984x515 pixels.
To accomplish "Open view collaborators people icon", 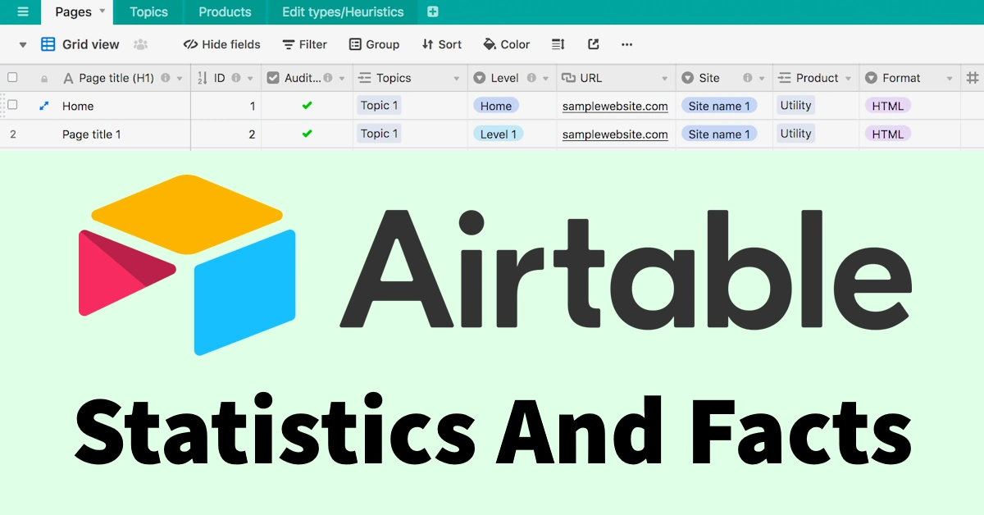I will tap(141, 44).
